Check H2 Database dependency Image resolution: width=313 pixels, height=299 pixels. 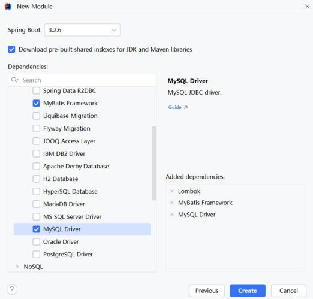tap(36, 179)
